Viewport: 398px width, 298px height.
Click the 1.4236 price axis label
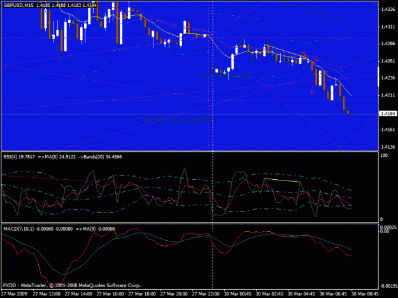(388, 78)
